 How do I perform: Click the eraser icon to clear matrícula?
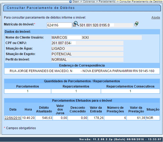pyautogui.click(x=136, y=24)
